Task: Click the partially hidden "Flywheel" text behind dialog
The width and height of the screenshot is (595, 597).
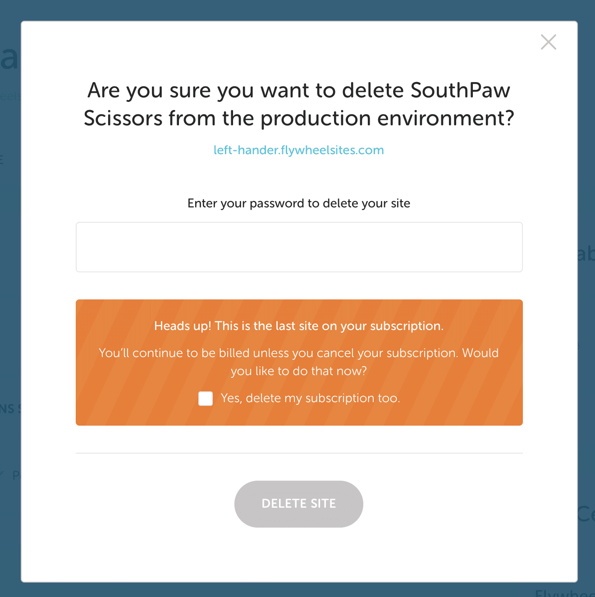Action: (564, 593)
